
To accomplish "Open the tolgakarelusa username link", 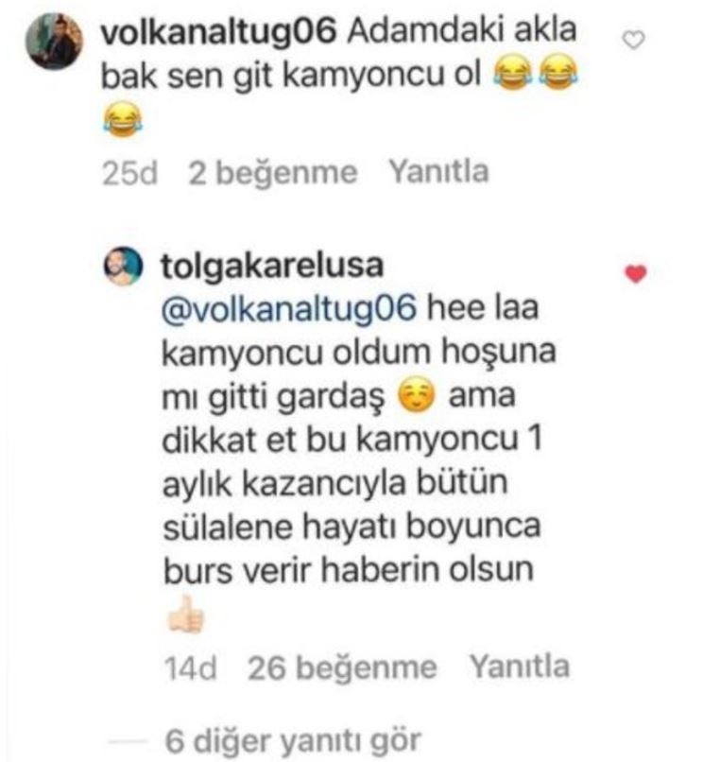I will pyautogui.click(x=272, y=267).
